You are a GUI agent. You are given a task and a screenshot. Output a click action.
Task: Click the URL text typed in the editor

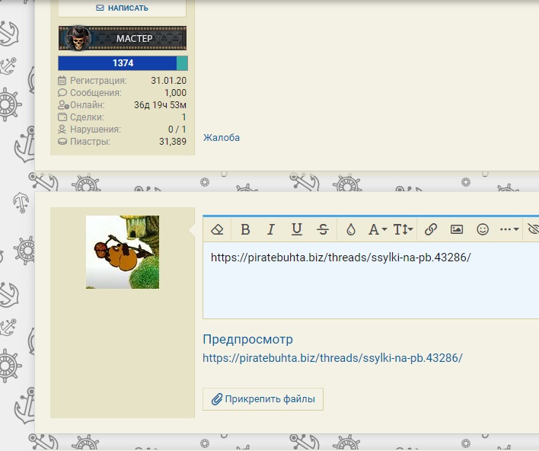pyautogui.click(x=340, y=257)
